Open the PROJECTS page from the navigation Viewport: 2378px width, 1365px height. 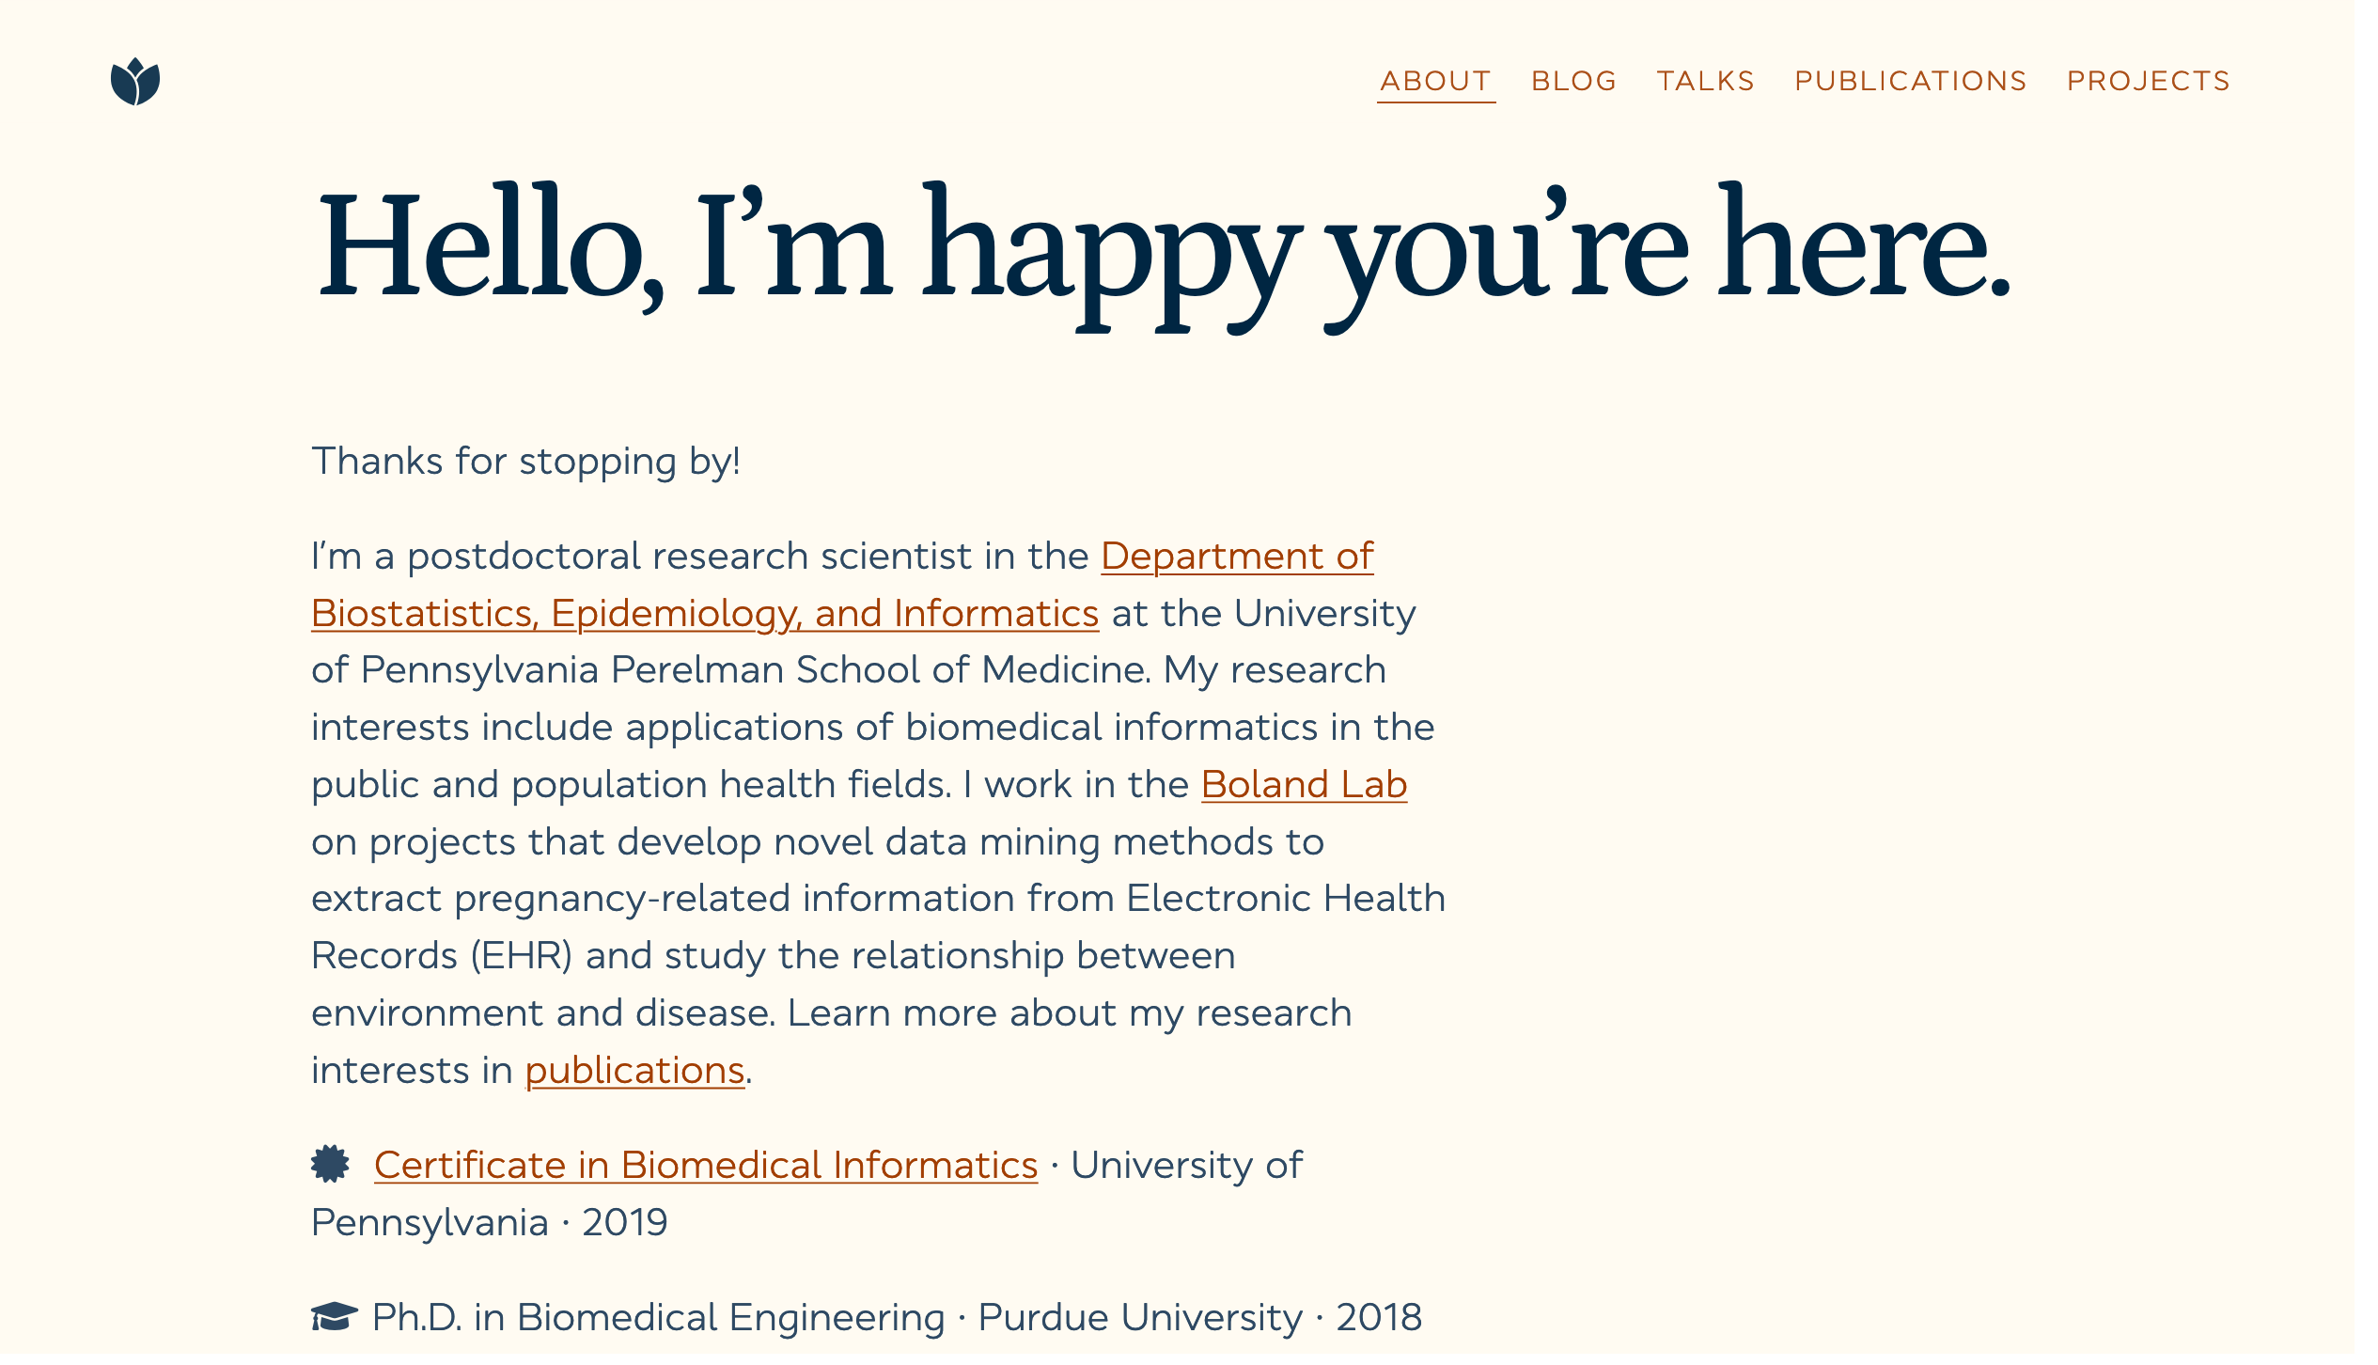[2149, 81]
